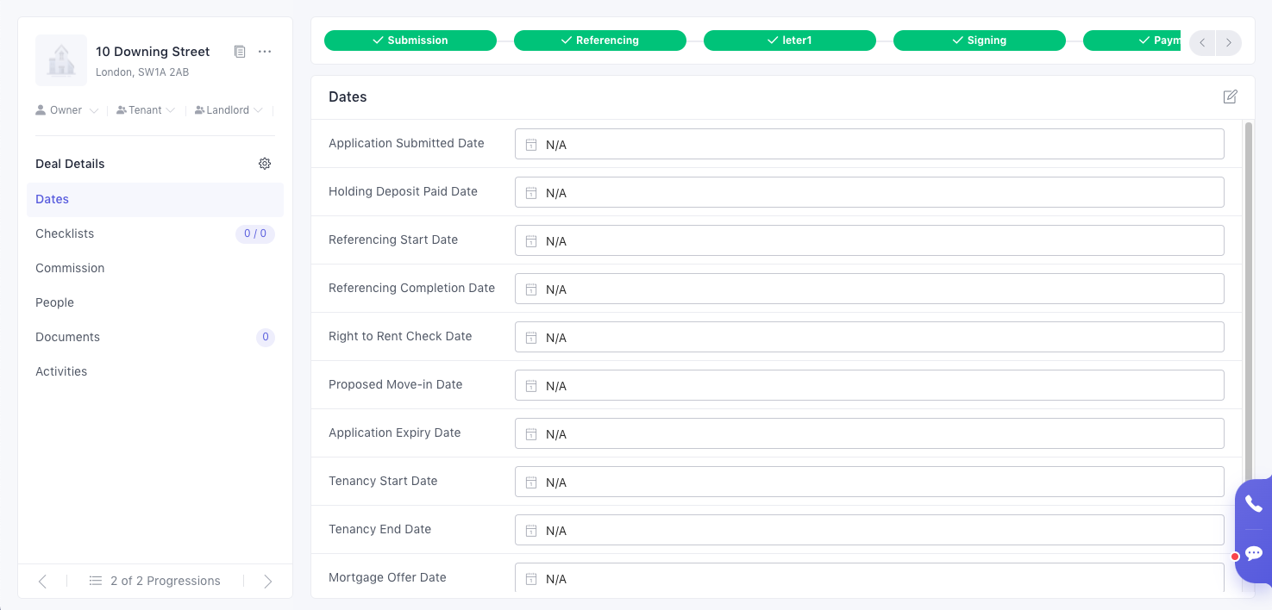Expand the Landlord dropdown
Screen dimensions: 1272x610
229,110
